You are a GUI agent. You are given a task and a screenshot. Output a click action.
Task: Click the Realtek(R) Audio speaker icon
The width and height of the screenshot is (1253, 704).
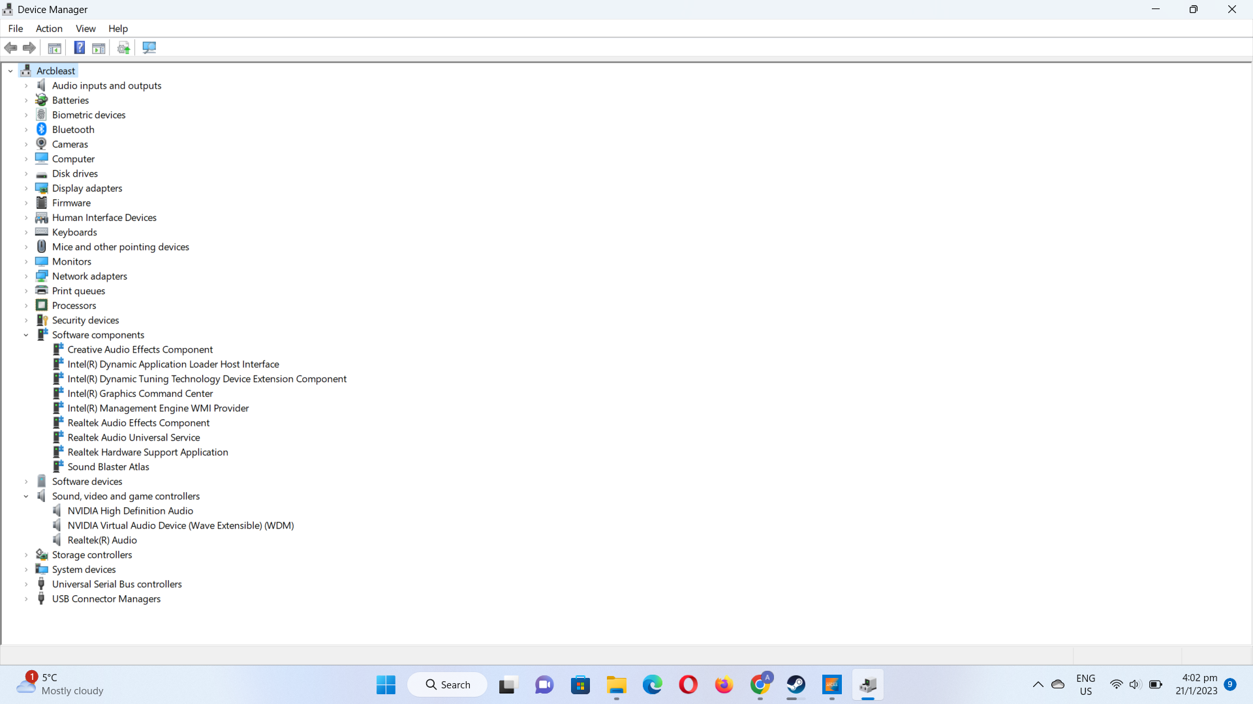57,540
